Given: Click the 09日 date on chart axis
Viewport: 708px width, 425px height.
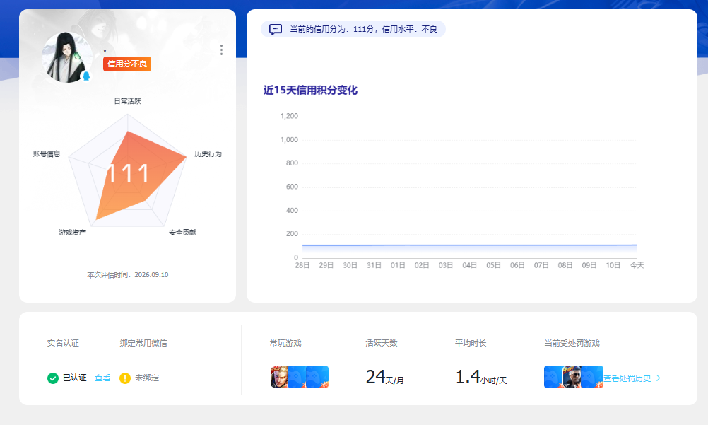Looking at the screenshot, I should click(589, 265).
